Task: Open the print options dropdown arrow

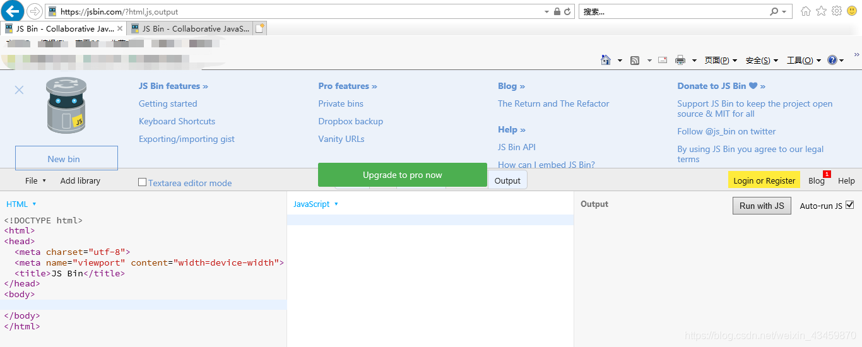Action: click(x=694, y=61)
